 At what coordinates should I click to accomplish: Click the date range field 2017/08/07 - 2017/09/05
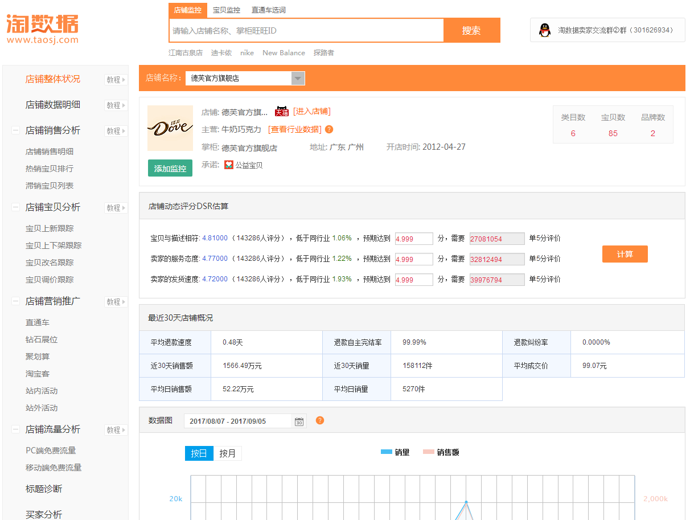coord(245,421)
